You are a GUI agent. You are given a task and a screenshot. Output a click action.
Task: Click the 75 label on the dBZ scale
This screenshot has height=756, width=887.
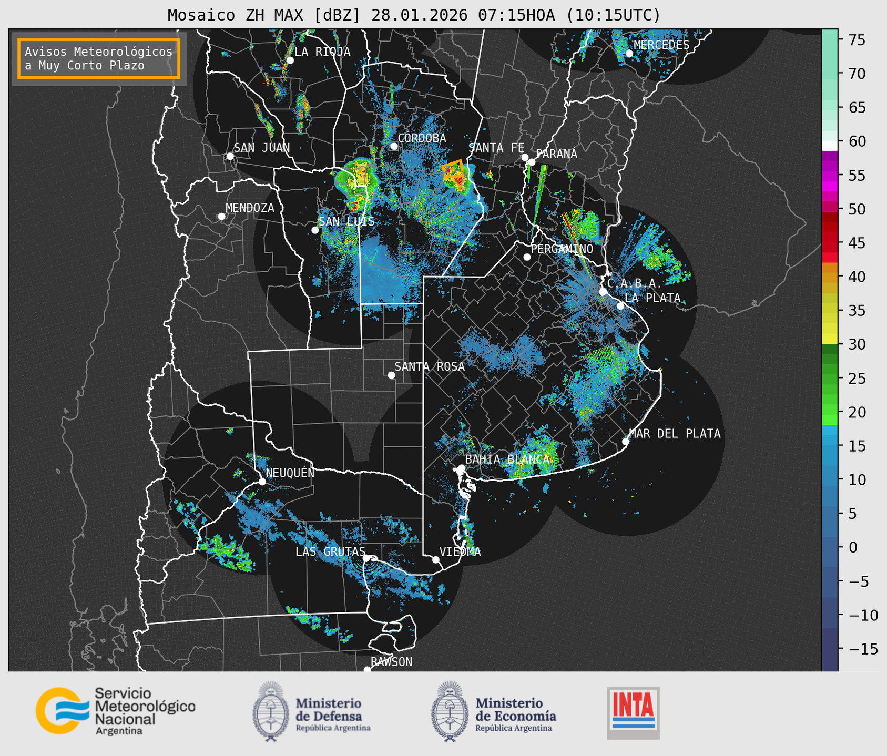(x=857, y=40)
